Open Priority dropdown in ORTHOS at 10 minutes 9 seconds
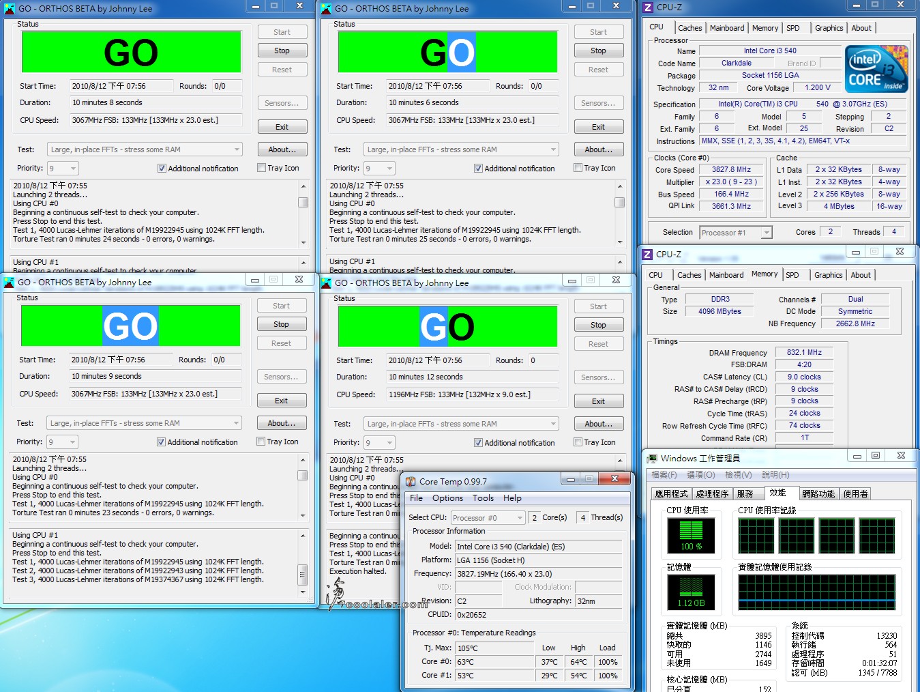This screenshot has height=692, width=920. (62, 442)
